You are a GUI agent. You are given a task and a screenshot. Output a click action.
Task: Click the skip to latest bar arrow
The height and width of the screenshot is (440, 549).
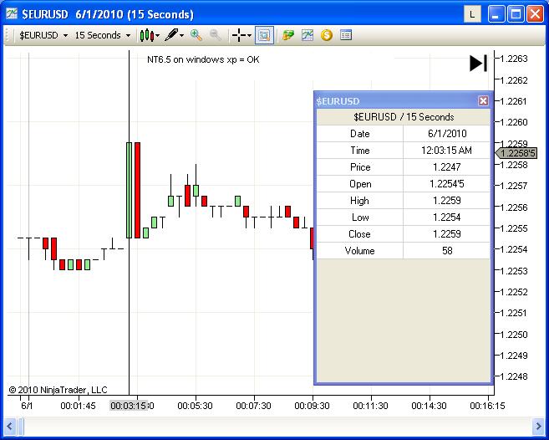pyautogui.click(x=478, y=64)
